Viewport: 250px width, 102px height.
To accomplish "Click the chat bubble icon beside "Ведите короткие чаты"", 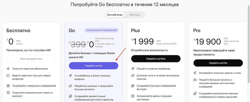I will click(x=8, y=75).
